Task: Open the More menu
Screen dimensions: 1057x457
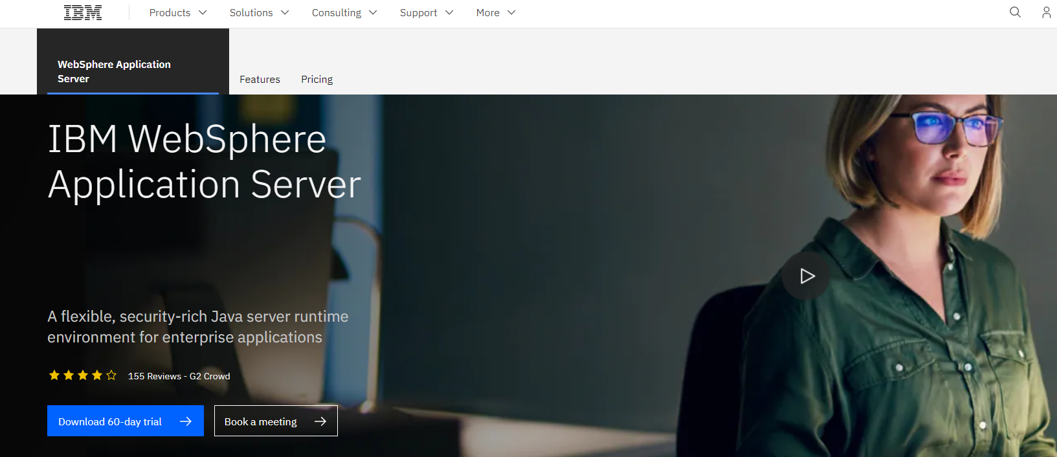Action: pos(496,13)
